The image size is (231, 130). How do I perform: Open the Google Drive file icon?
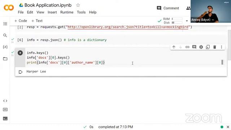(21, 5)
